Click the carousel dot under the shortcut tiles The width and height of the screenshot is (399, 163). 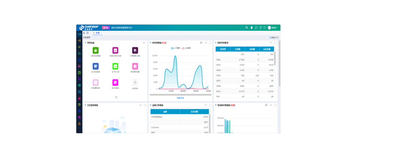(x=116, y=97)
